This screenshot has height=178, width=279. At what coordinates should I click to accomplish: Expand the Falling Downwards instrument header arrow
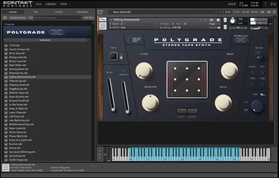point(111,20)
